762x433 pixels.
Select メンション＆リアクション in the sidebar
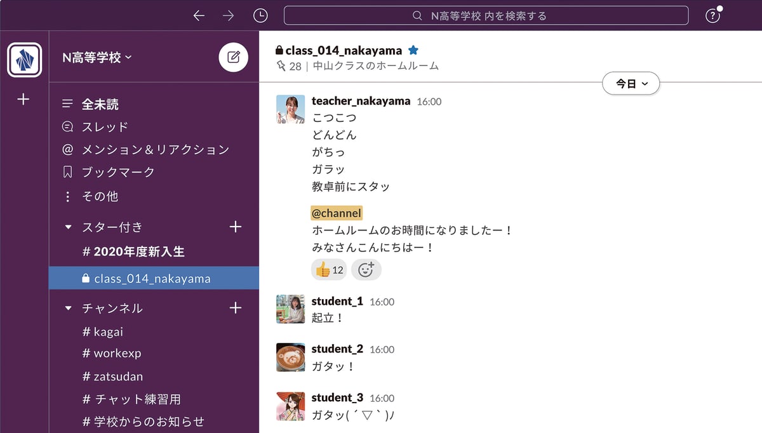point(155,150)
